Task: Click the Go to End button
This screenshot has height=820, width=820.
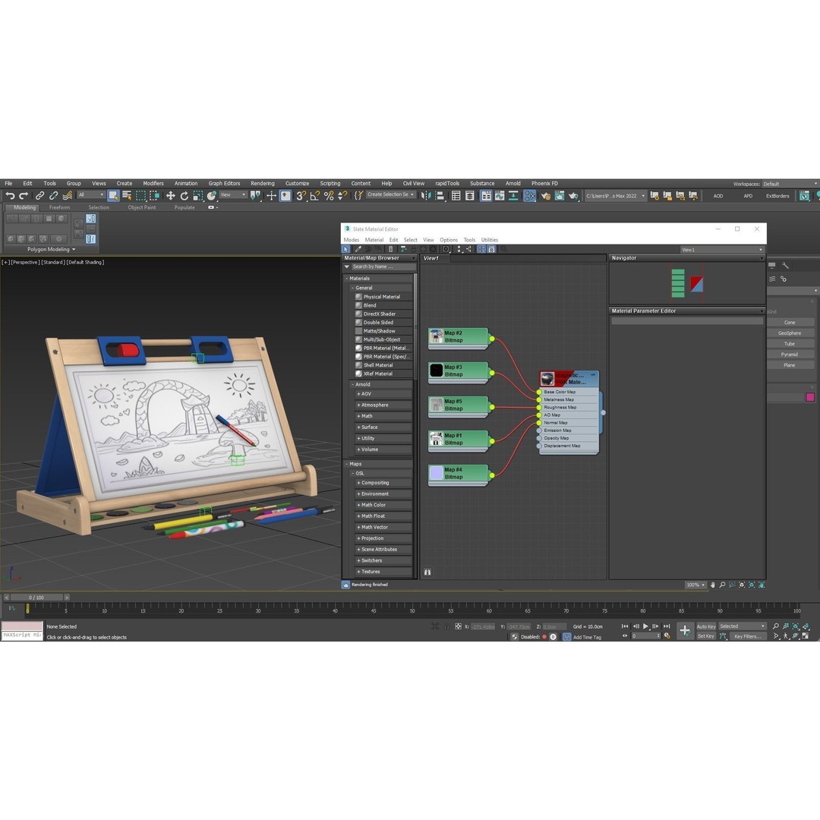Action: click(x=667, y=626)
